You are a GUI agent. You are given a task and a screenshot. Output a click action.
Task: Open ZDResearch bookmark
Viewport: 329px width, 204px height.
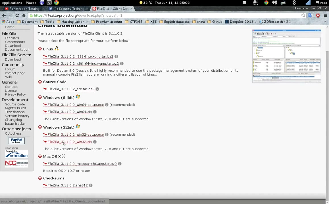[x=275, y=22]
